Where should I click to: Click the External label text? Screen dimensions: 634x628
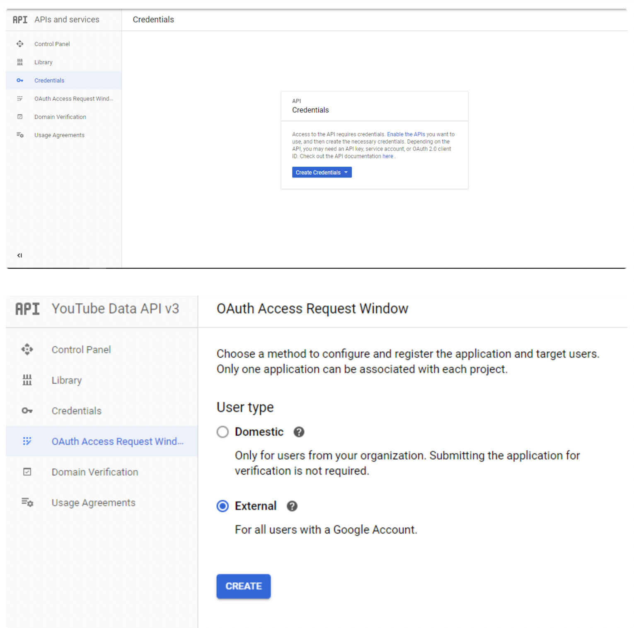(x=256, y=506)
